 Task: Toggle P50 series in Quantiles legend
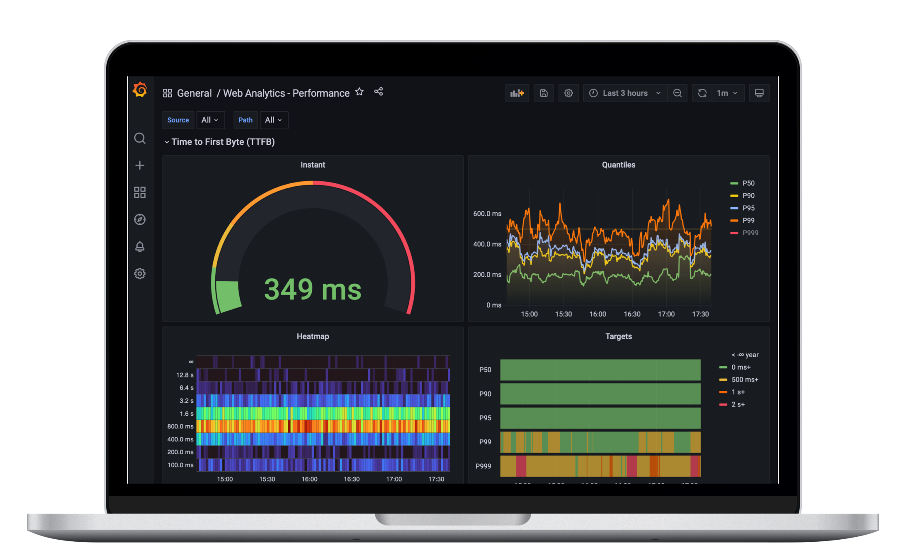point(748,183)
